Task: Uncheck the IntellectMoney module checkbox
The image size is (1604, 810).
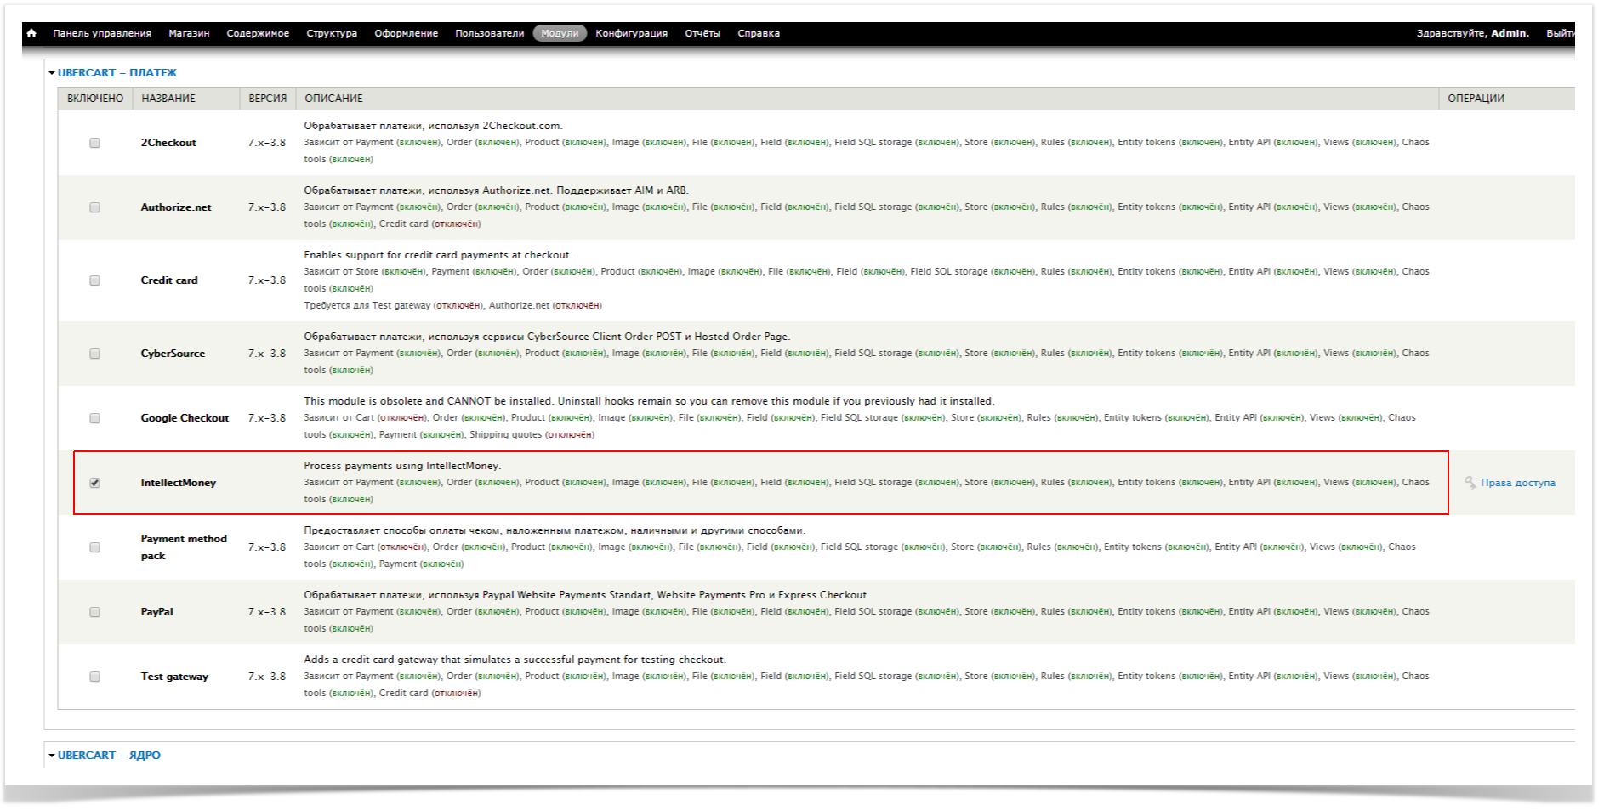Action: click(x=94, y=483)
